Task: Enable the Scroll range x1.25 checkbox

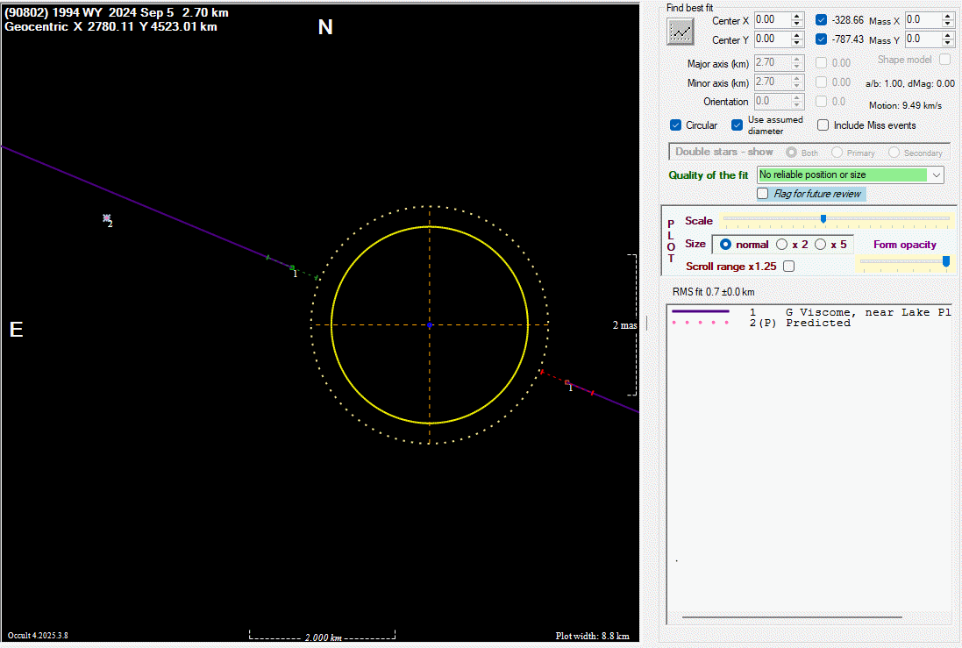Action: click(x=788, y=267)
